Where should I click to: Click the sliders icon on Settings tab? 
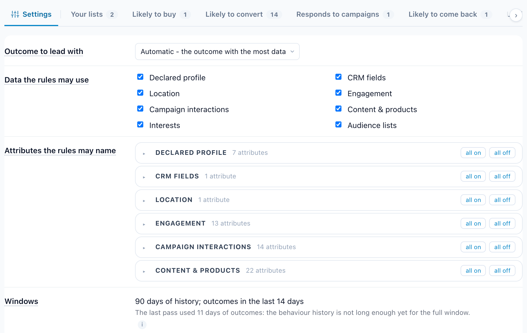15,14
